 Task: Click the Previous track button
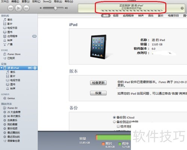click(x=11, y=8)
